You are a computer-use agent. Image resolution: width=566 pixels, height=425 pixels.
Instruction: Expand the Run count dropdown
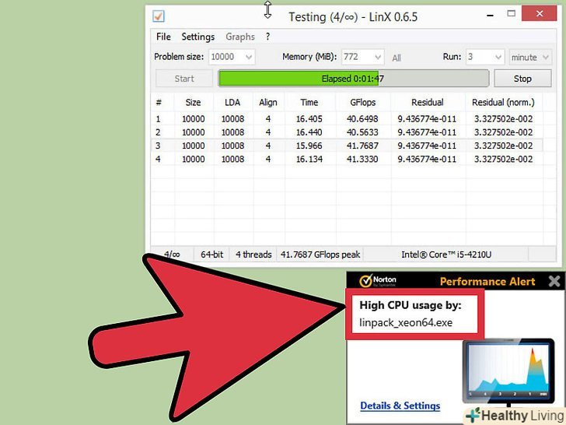click(498, 57)
